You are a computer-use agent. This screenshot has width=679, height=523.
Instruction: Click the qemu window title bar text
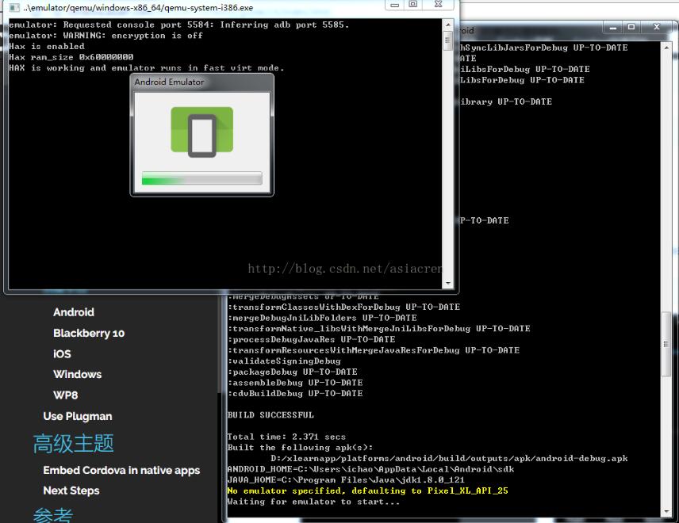click(x=138, y=8)
